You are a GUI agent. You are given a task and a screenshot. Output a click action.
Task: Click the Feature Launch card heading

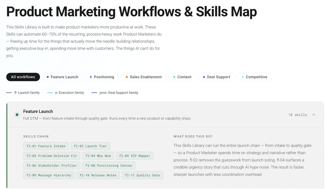point(38,111)
